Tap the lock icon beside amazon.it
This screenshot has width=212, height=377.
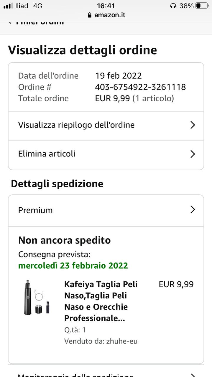(x=90, y=15)
